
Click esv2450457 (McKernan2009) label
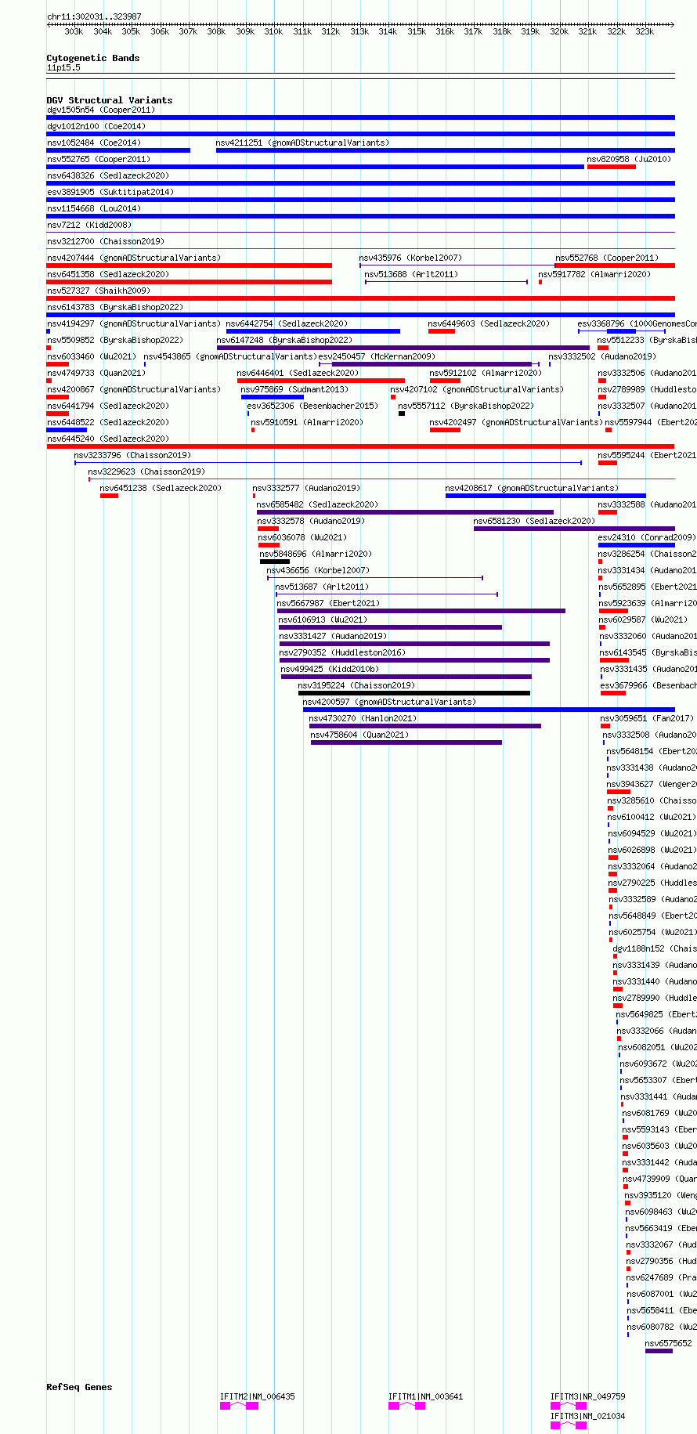pos(377,356)
